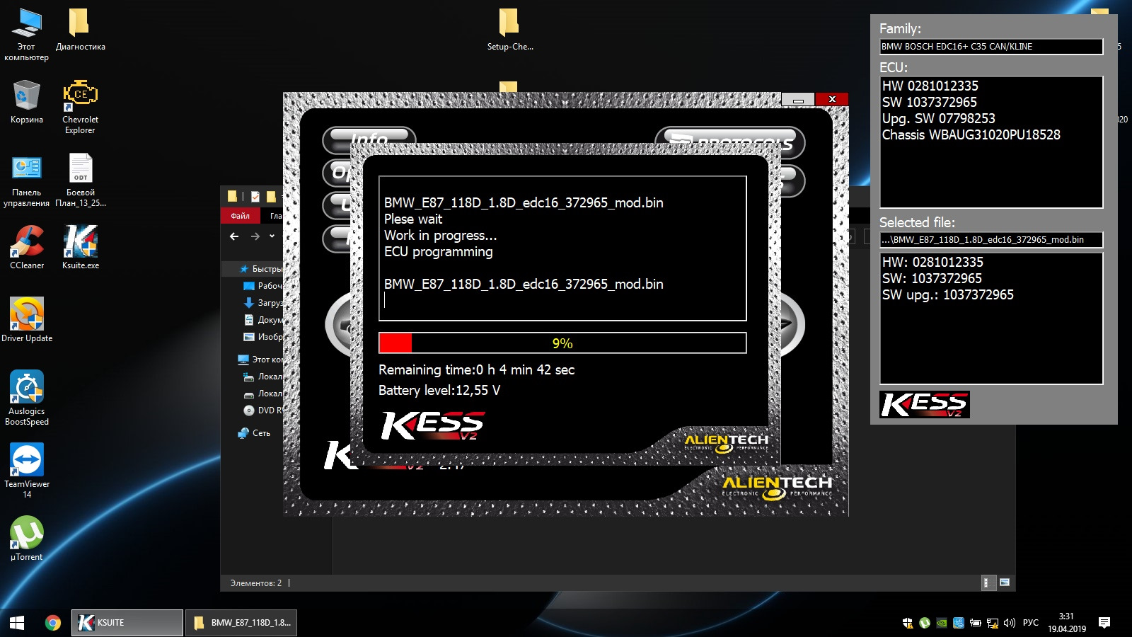
Task: Click the Элементов: 2 status bar text
Action: (255, 583)
